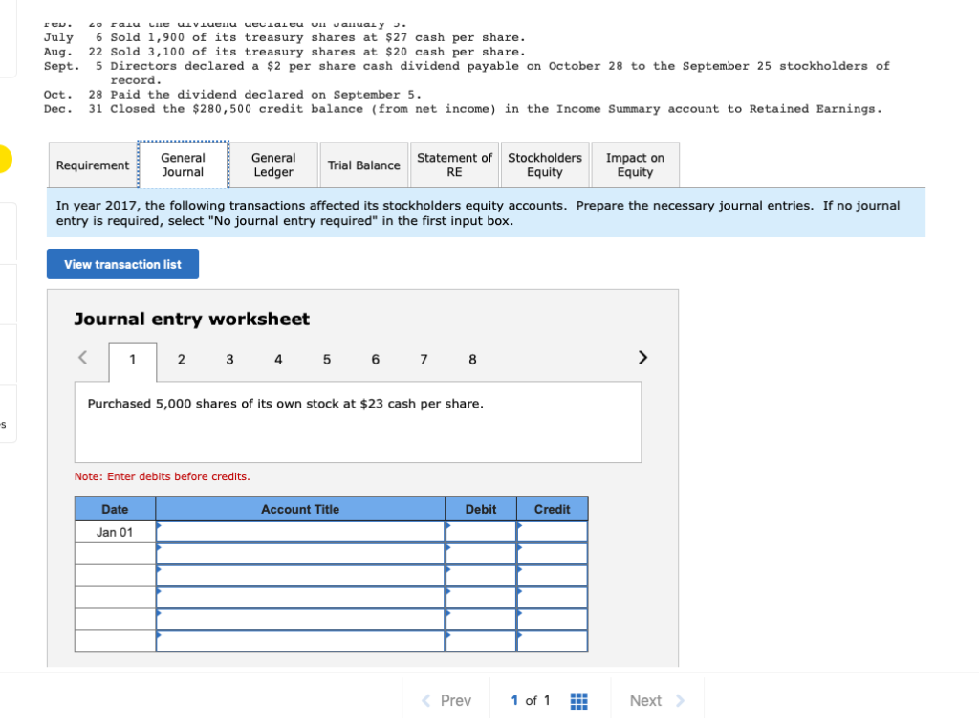Open Account Title dropdown in second row
This screenshot has width=979, height=728.
pos(300,554)
